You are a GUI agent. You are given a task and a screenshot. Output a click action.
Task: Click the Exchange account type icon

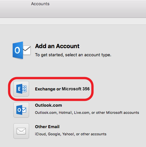(21, 89)
